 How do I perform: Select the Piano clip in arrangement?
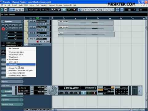click(86, 34)
